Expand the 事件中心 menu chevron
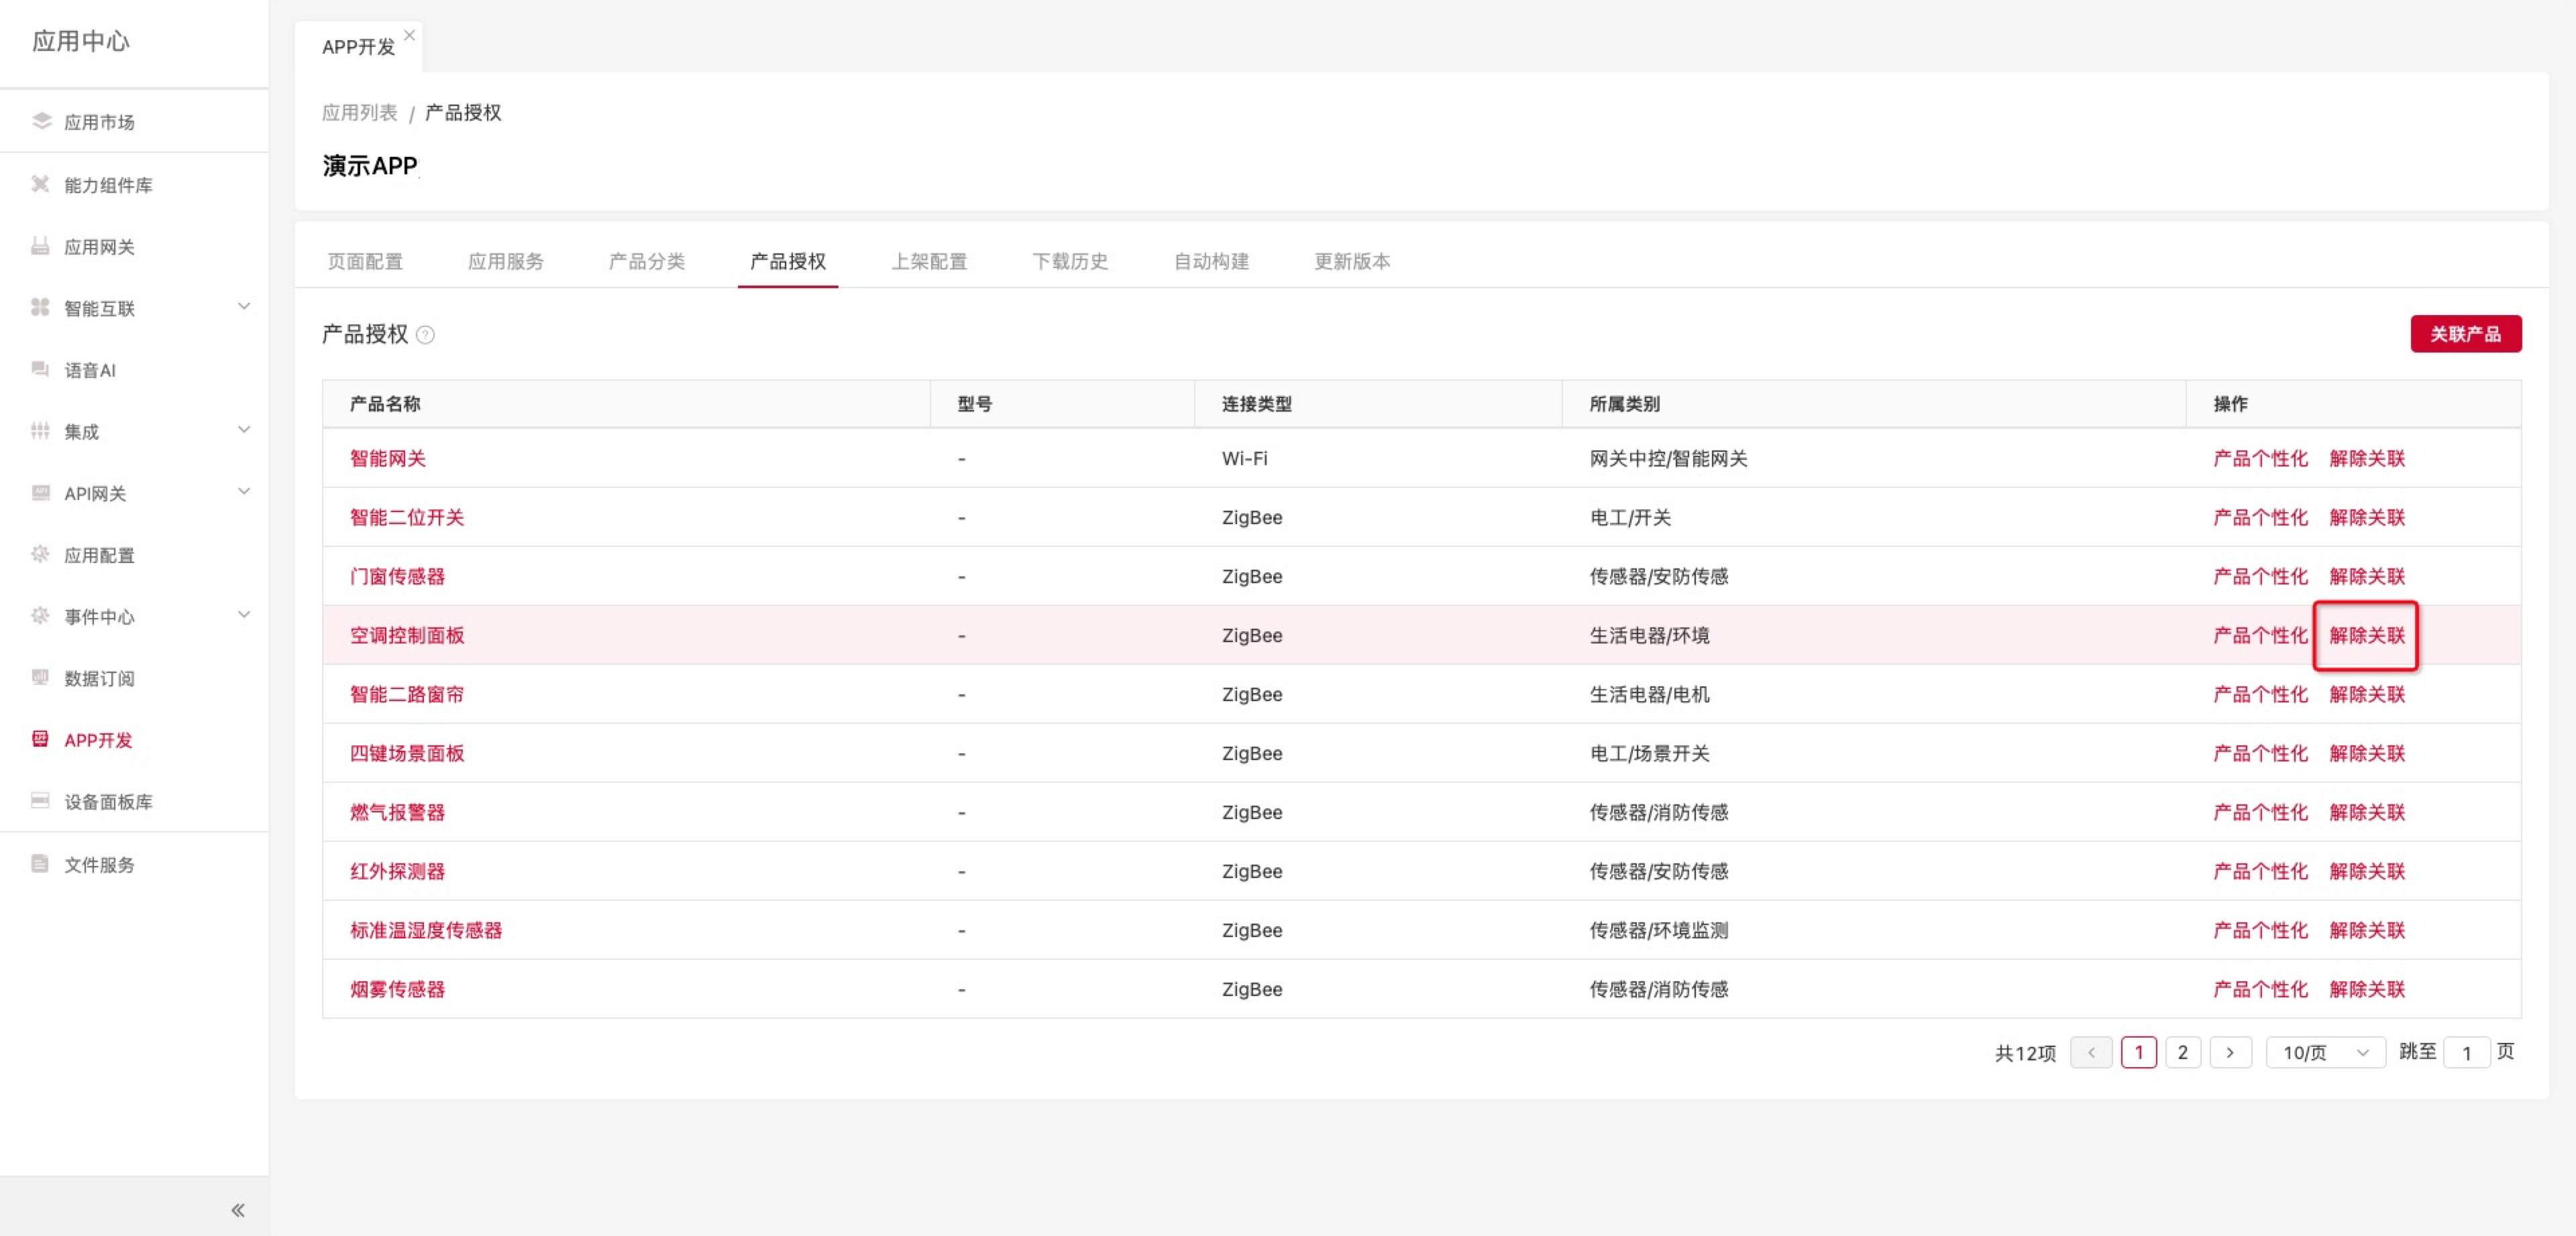This screenshot has height=1236, width=2576. point(244,615)
